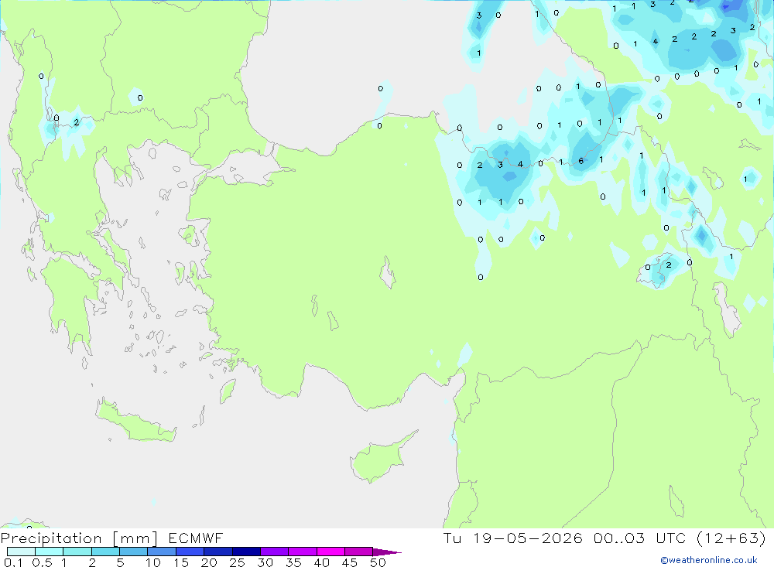The height and width of the screenshot is (567, 774).
Task: Click the 'Tu 19-05-2026' date text
Action: click(x=513, y=538)
